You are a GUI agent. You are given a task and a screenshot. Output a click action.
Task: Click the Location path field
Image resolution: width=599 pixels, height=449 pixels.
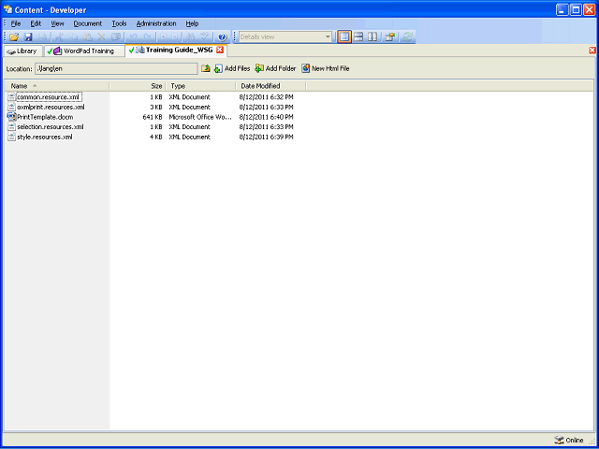[116, 68]
